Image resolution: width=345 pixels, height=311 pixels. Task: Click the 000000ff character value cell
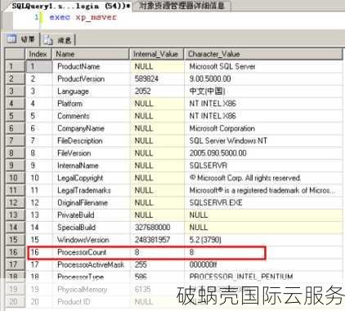(263, 264)
